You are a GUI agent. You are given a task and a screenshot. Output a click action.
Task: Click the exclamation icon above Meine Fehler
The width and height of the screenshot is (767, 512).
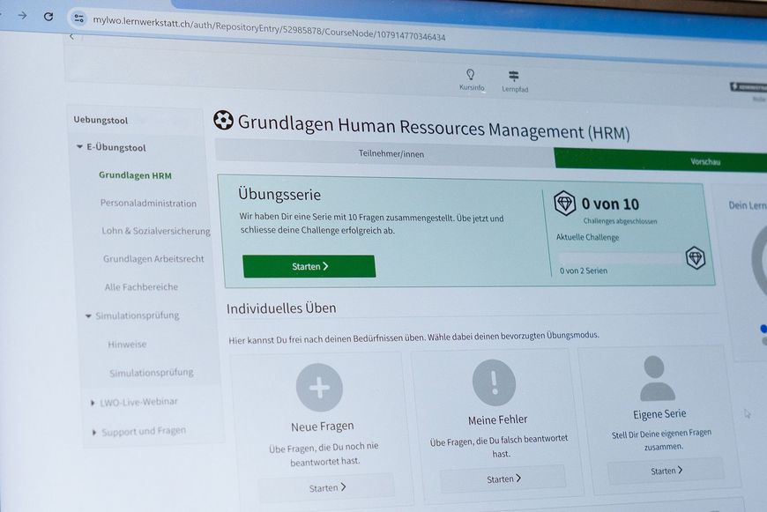[494, 382]
